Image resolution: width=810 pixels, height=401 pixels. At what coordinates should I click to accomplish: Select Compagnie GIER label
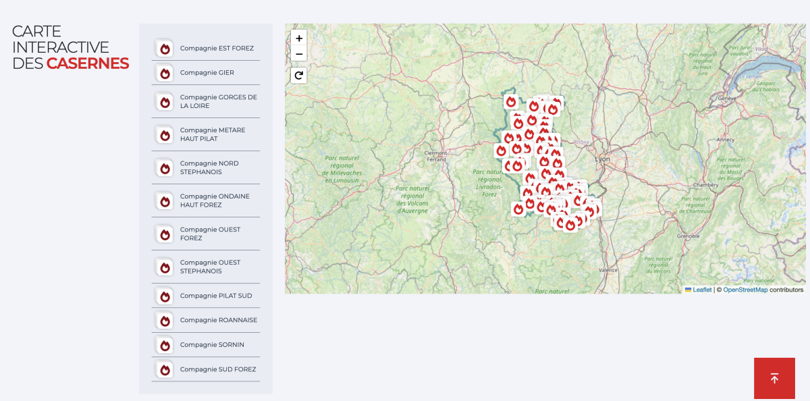pos(207,73)
